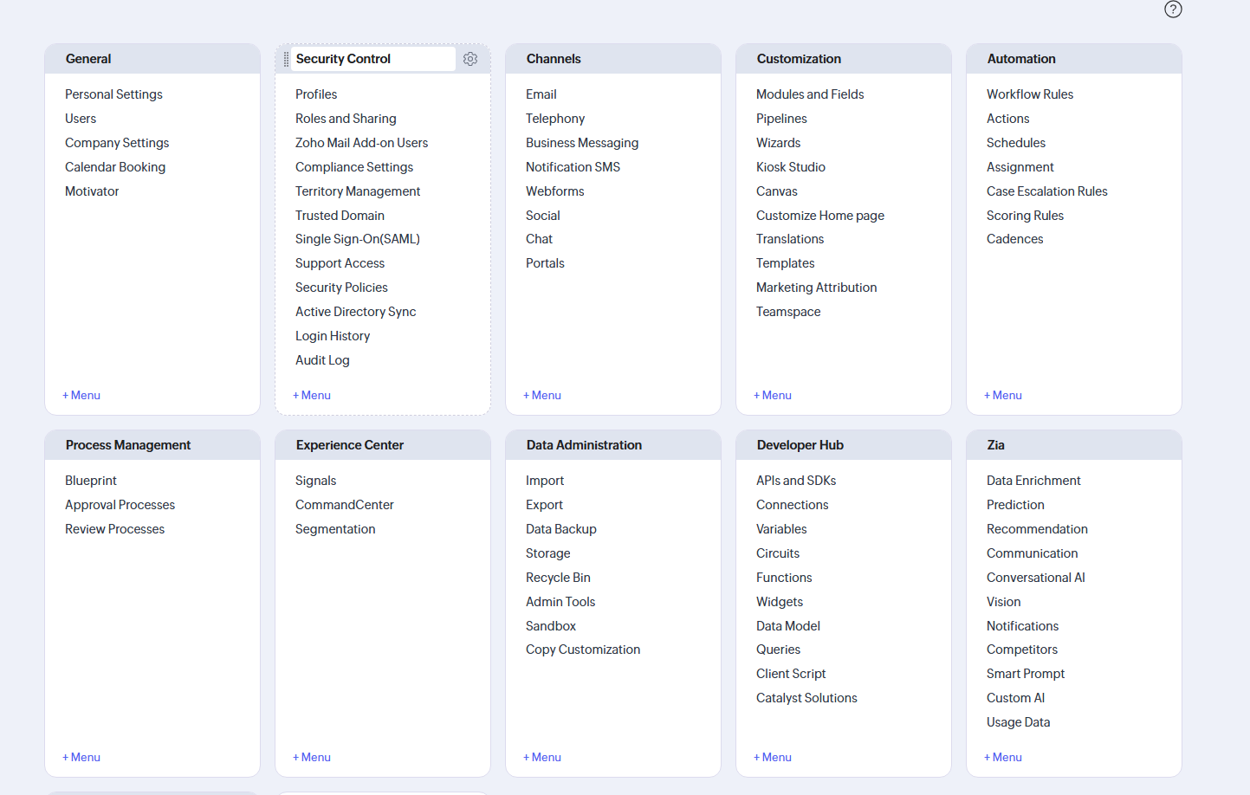Select Active Directory Sync
This screenshot has height=795, width=1250.
355,312
